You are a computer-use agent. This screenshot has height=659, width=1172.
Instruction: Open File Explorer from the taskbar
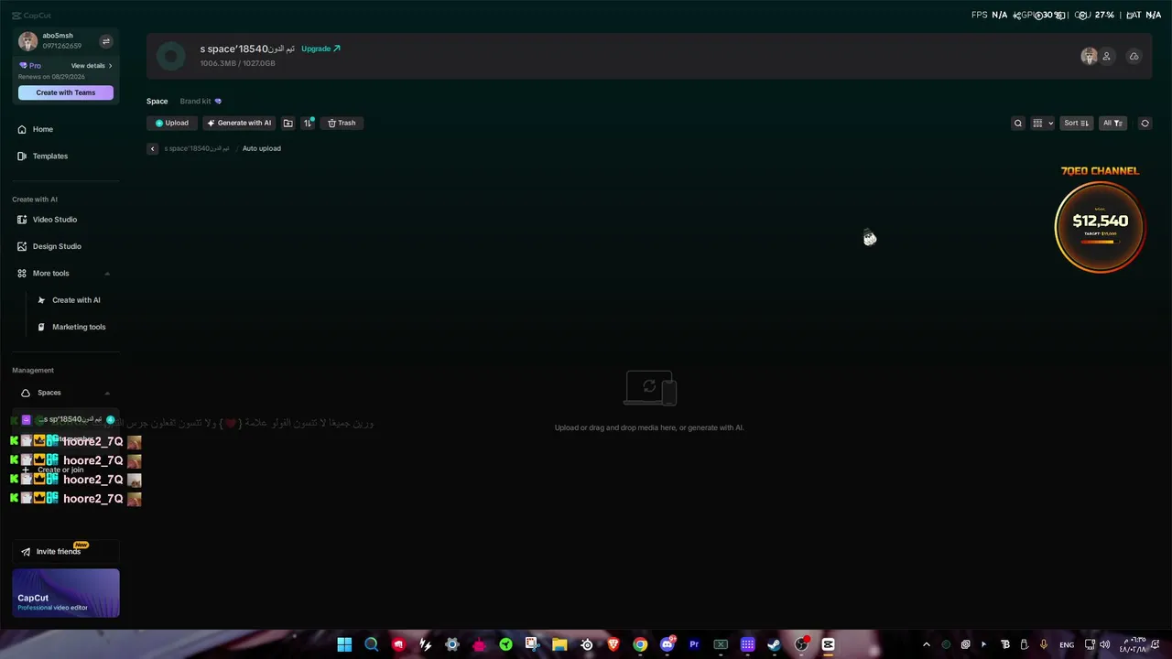tap(559, 644)
